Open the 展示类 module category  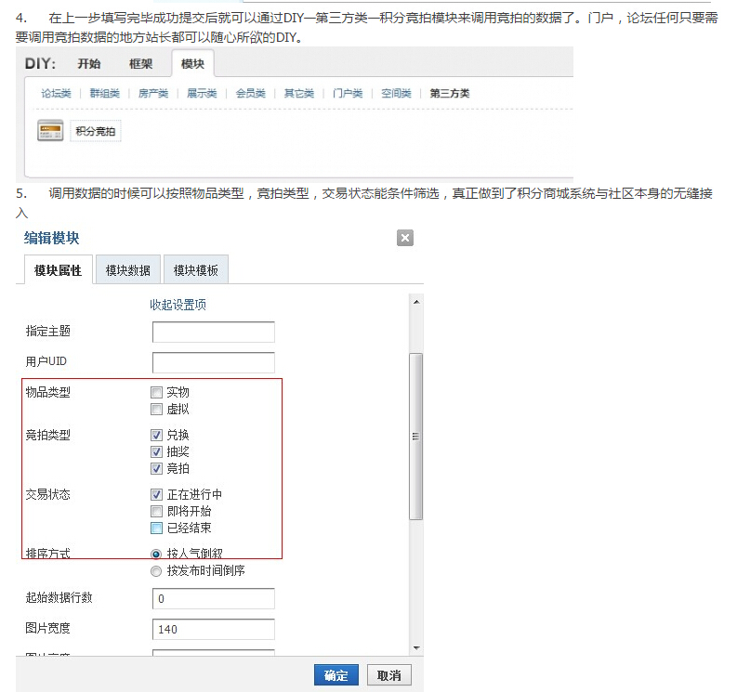tap(202, 93)
